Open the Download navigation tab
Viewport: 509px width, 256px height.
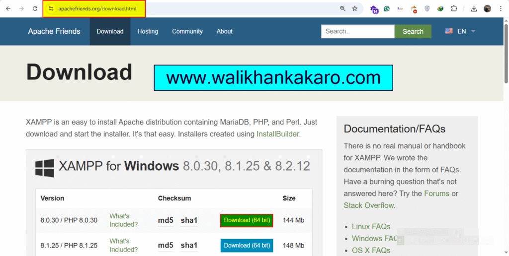(x=110, y=31)
